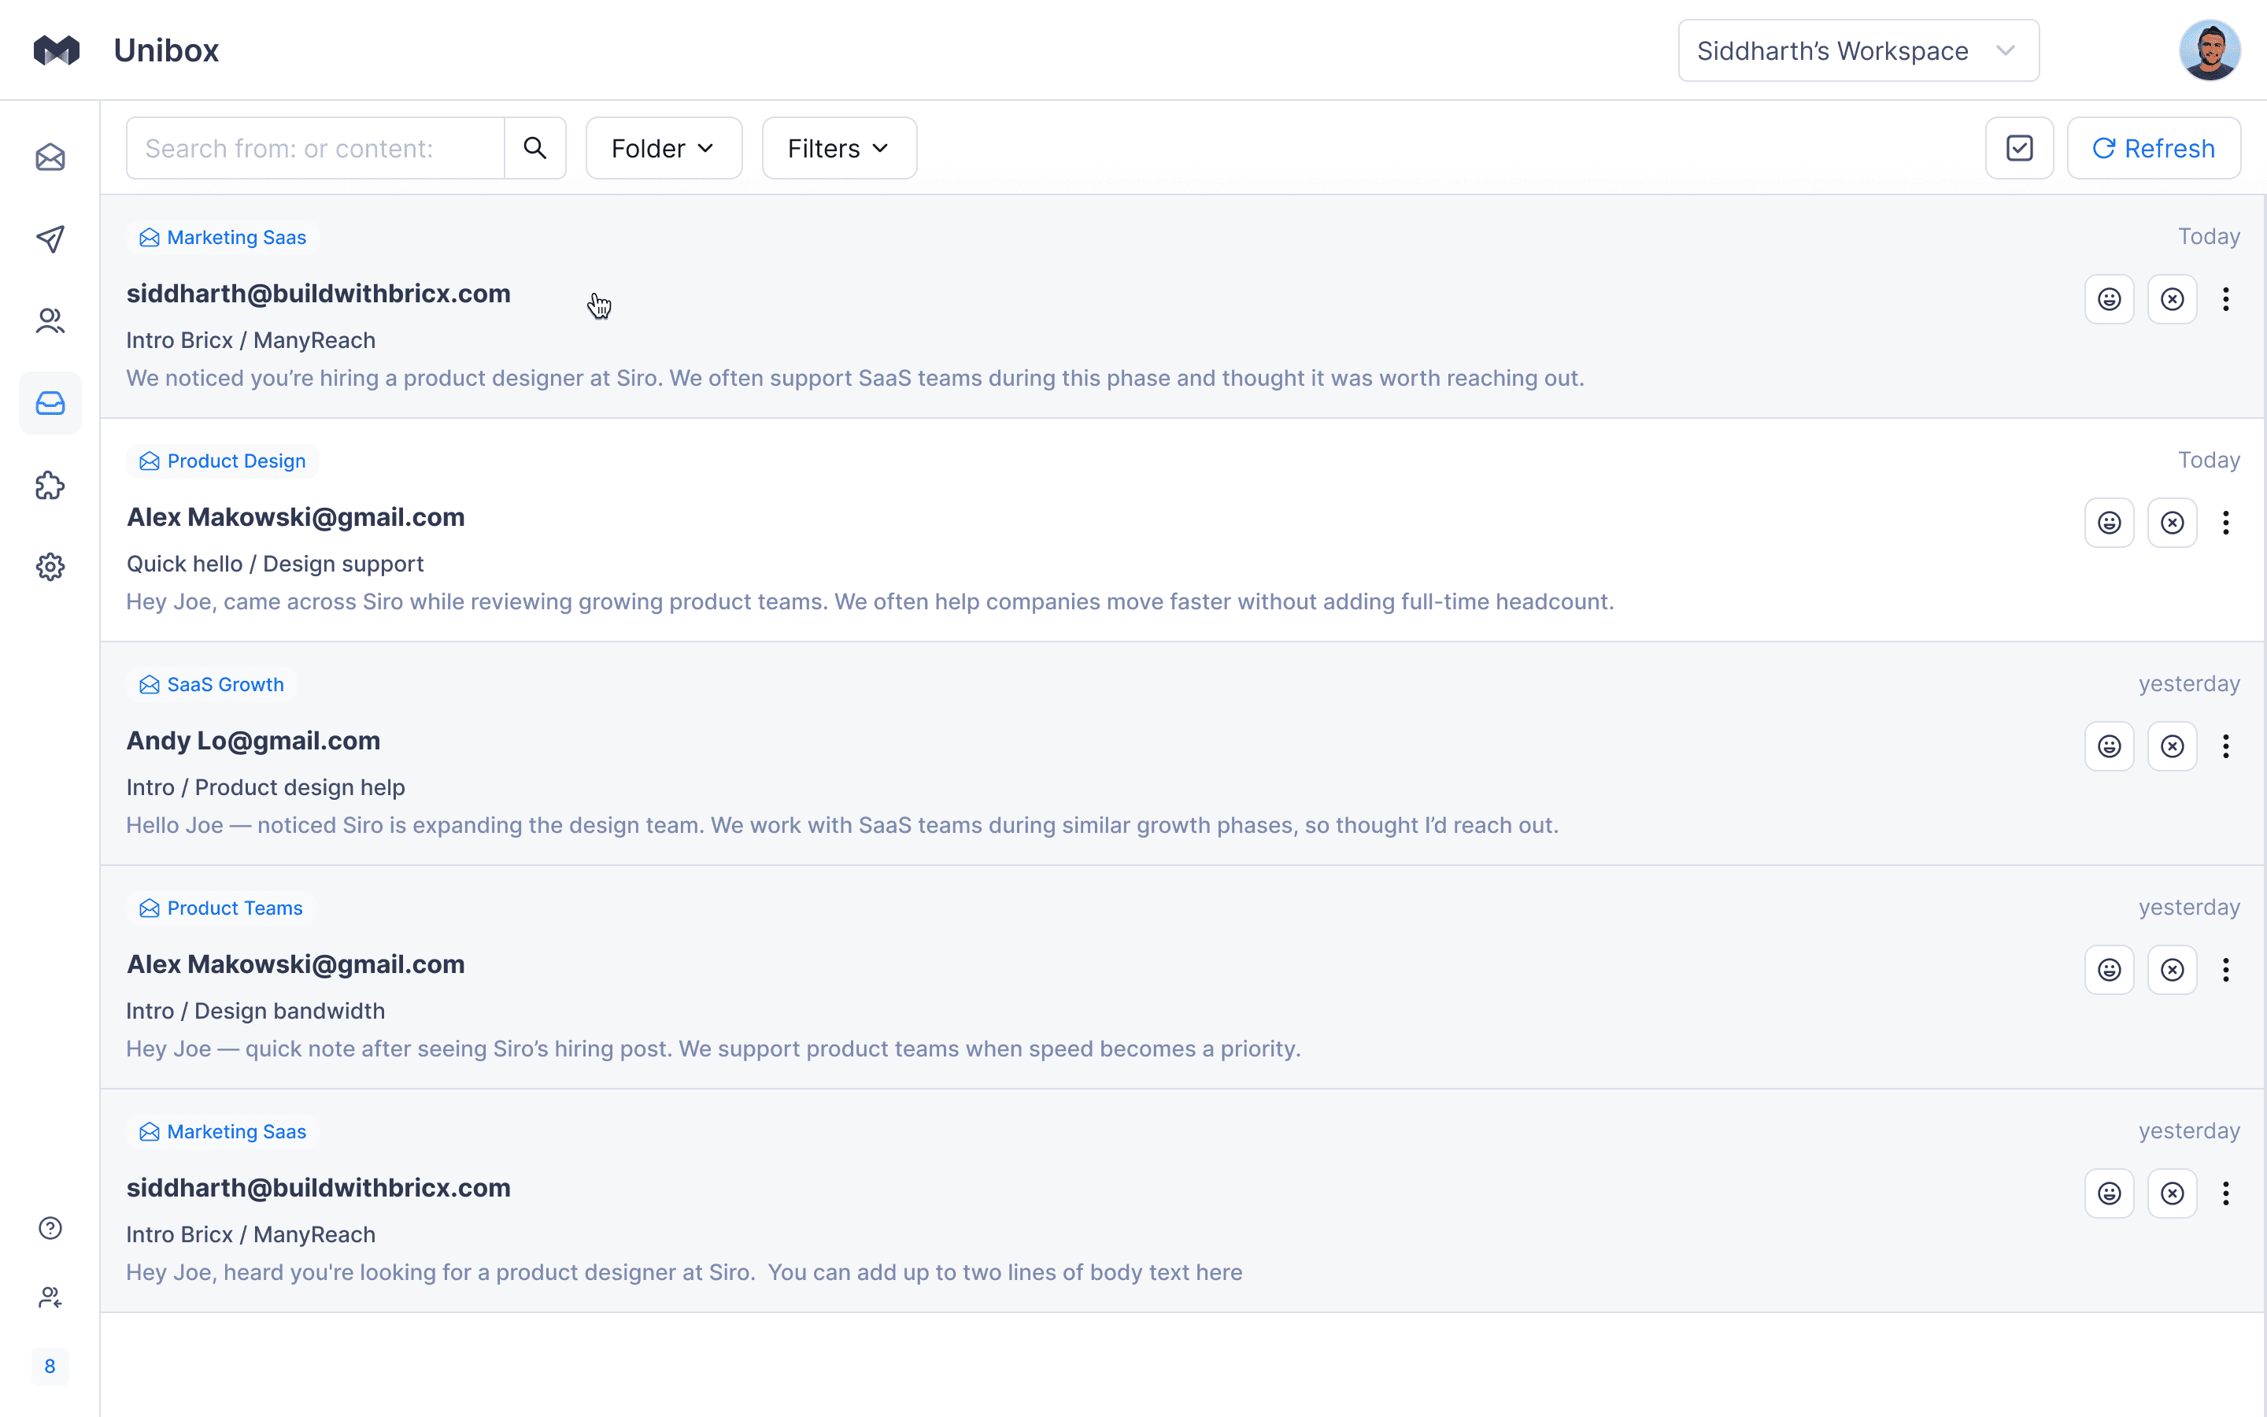Screen dimensions: 2267x1417
Task: Click the Refresh button
Action: 2154,148
